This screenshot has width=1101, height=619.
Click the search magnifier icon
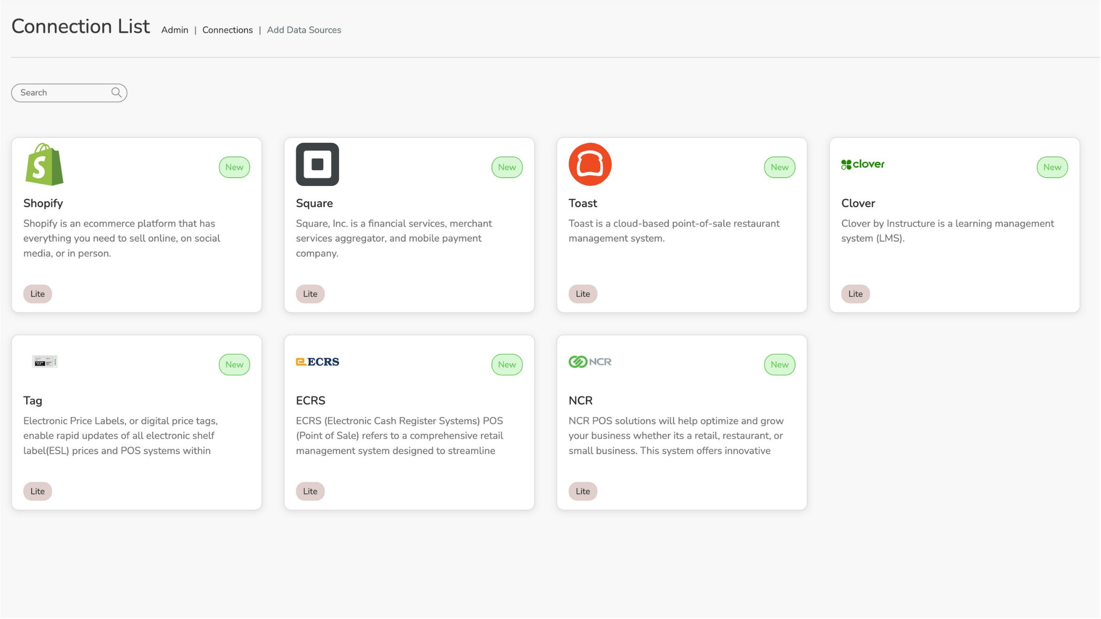(x=116, y=92)
